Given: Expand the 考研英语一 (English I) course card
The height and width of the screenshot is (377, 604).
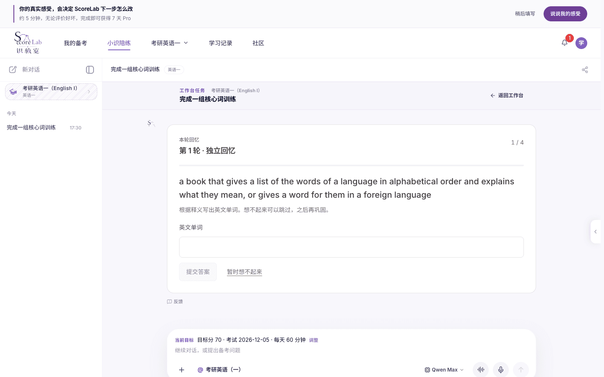Looking at the screenshot, I should point(51,92).
